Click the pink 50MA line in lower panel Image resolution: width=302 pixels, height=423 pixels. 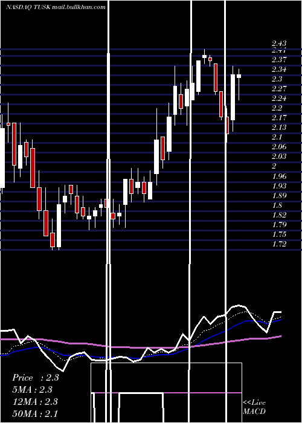click(x=140, y=347)
